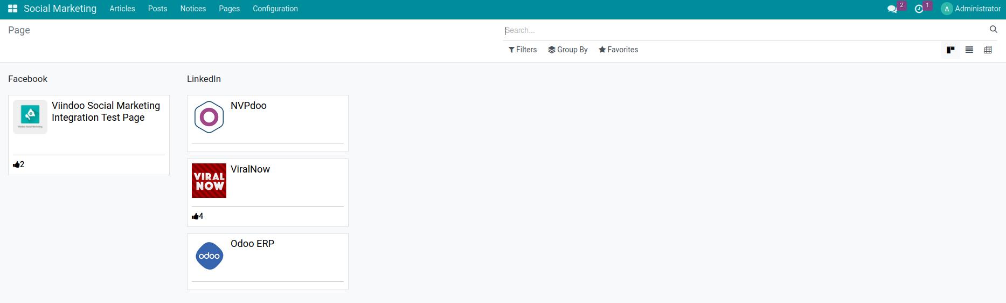Open the Filters dropdown

523,50
